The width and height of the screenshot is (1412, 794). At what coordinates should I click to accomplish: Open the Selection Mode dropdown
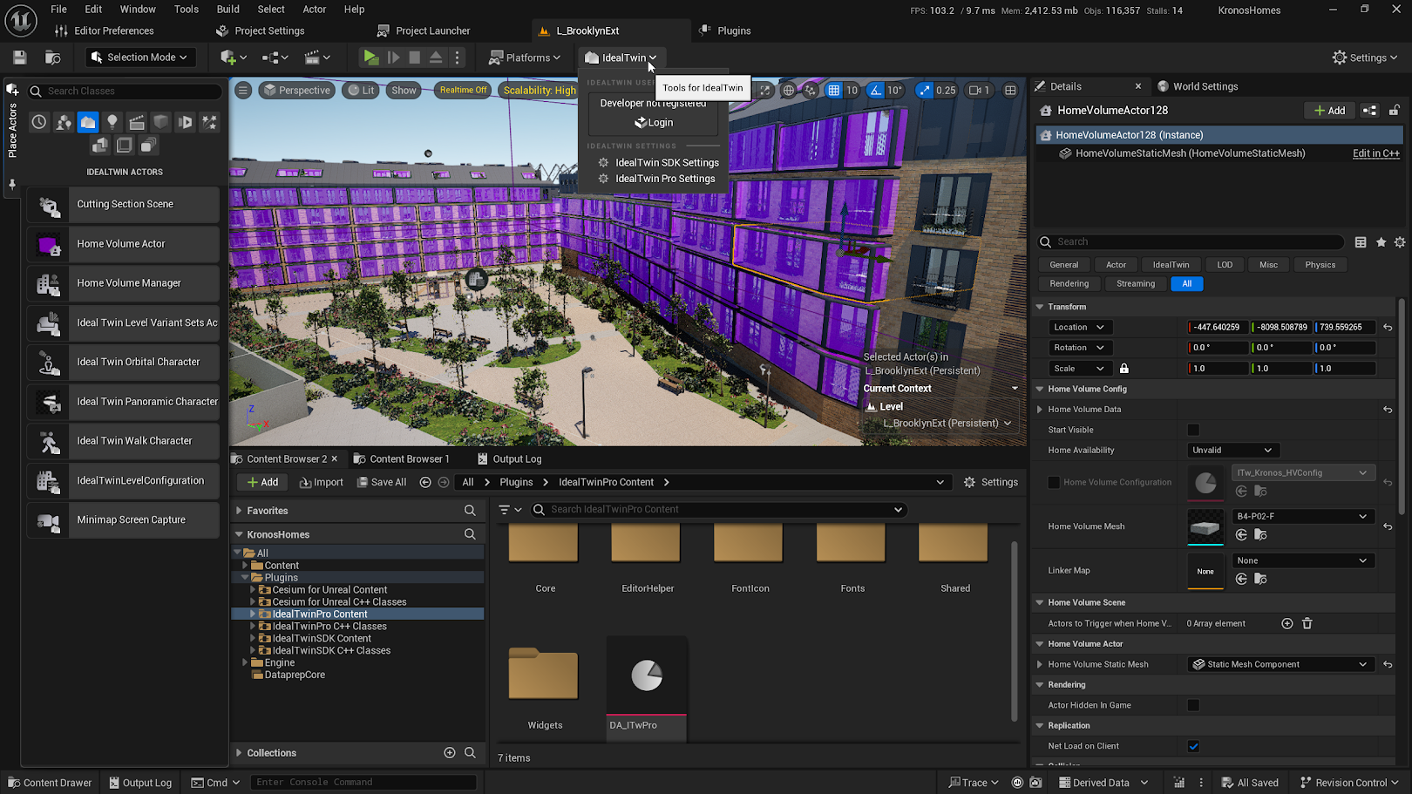139,58
